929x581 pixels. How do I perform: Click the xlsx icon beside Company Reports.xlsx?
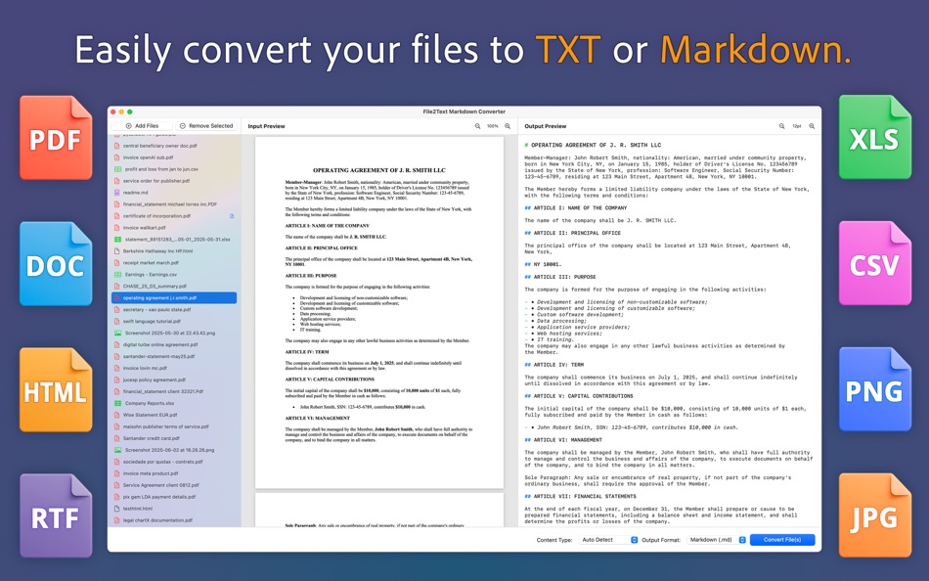pyautogui.click(x=117, y=403)
